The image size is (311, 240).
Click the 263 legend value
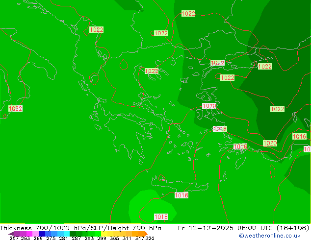(26, 238)
